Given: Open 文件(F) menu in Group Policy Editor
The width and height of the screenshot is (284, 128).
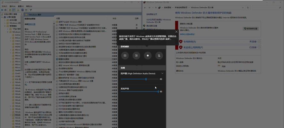Looking at the screenshot, I should point(4,6).
